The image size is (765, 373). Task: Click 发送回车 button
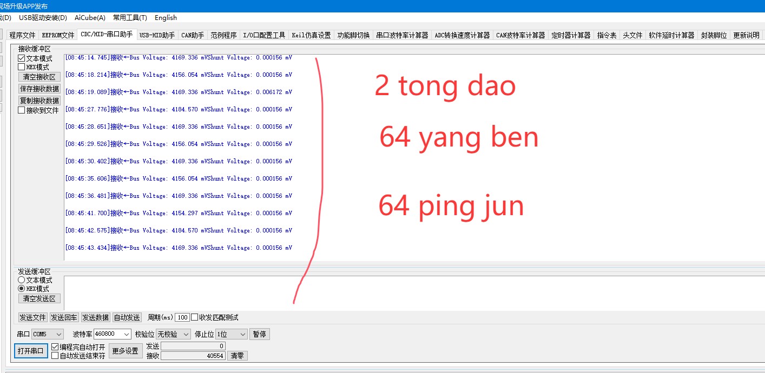coord(64,317)
